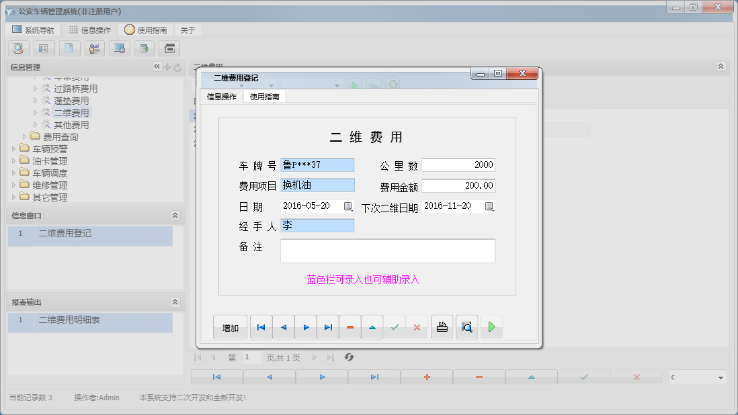Delete the record using the red minus icon
This screenshot has width=738, height=415.
click(350, 327)
